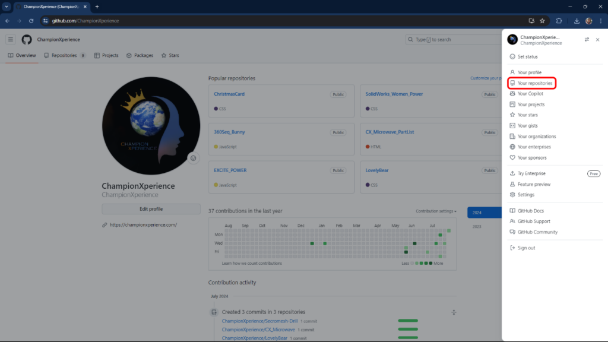Image resolution: width=608 pixels, height=342 pixels.
Task: View site information icon in address bar
Action: coord(45,21)
